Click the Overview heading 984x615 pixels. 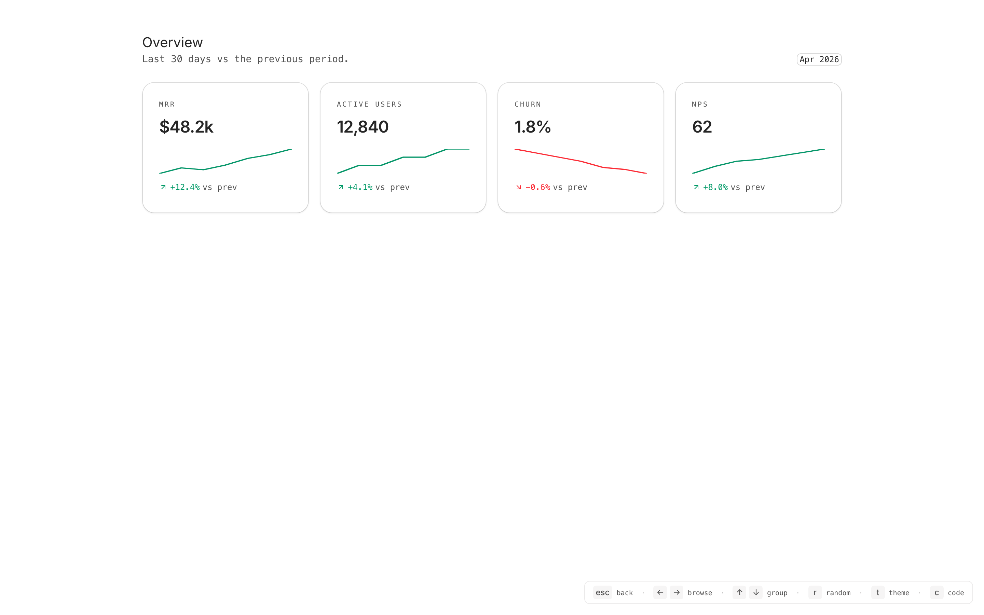pos(173,42)
